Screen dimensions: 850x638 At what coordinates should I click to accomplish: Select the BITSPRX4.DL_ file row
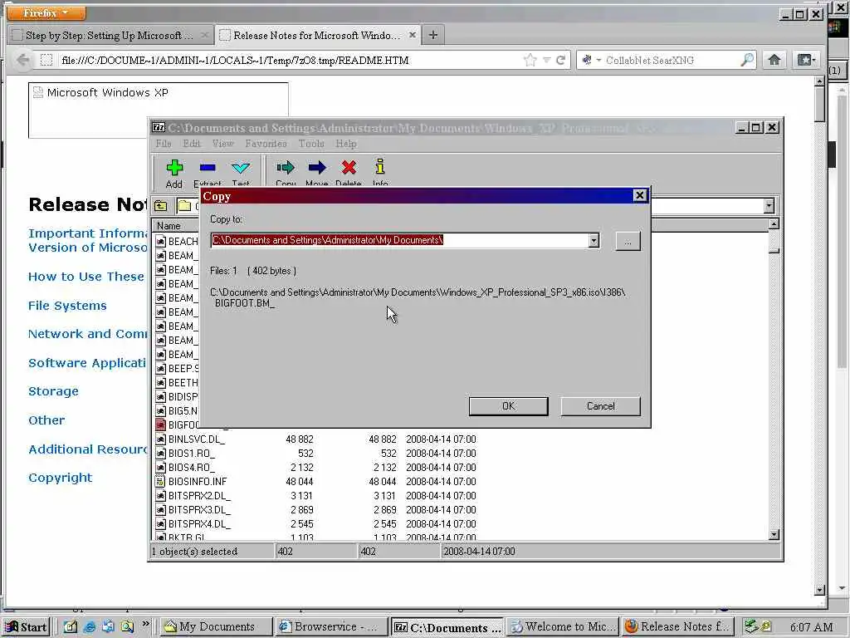[315, 523]
